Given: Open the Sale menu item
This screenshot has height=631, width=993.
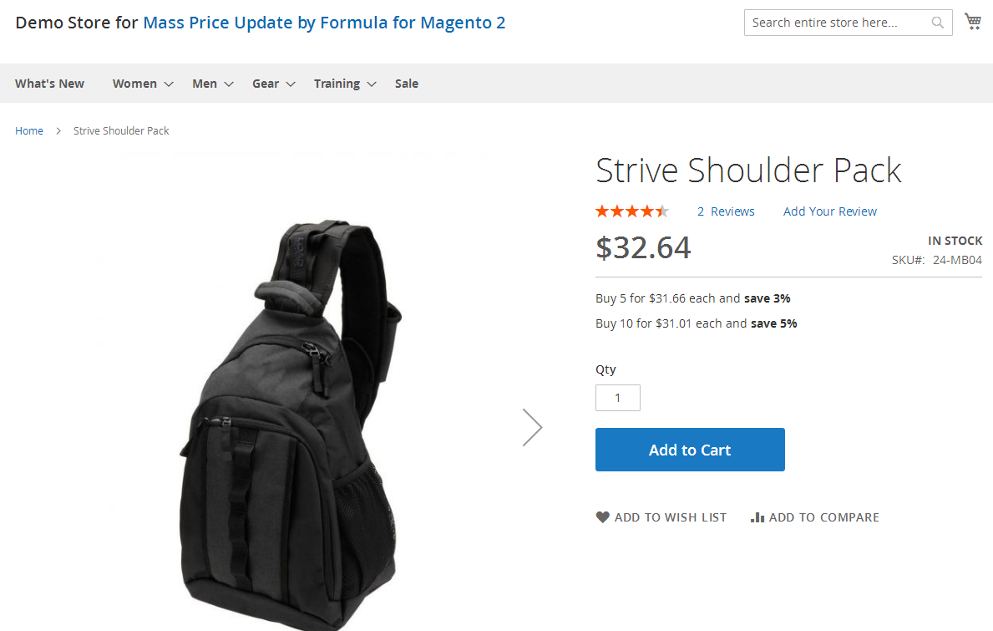Looking at the screenshot, I should pos(407,84).
